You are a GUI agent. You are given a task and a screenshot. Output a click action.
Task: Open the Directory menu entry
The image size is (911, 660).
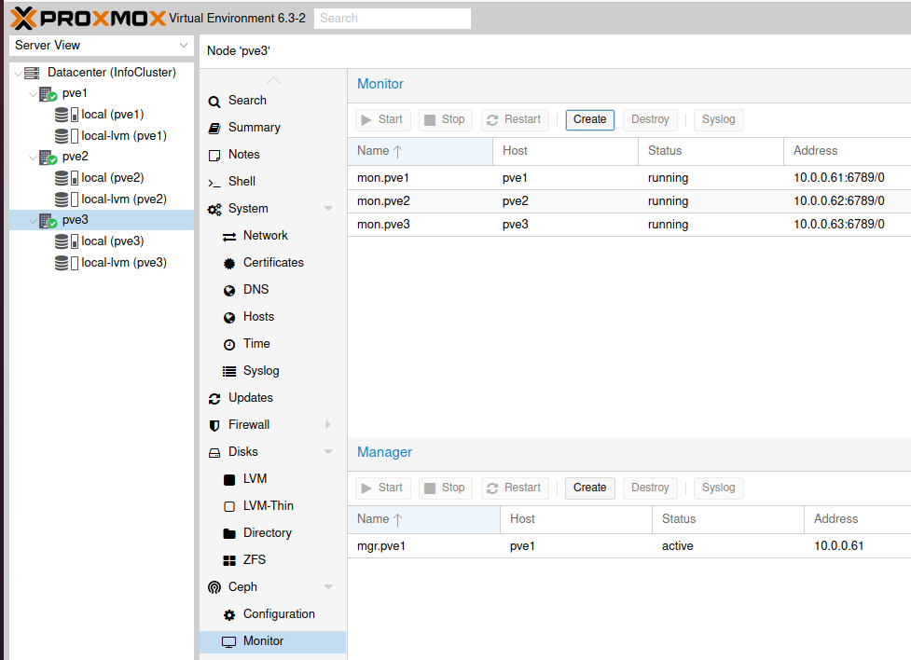pos(272,533)
